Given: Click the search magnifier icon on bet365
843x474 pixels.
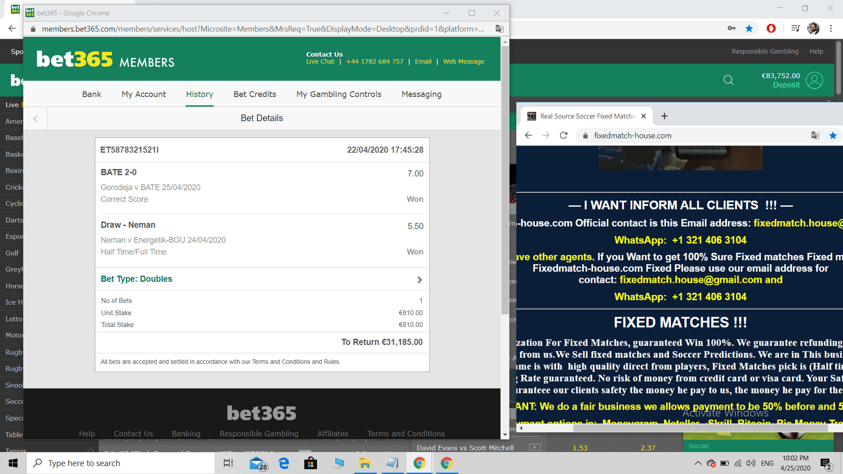Looking at the screenshot, I should 728,80.
